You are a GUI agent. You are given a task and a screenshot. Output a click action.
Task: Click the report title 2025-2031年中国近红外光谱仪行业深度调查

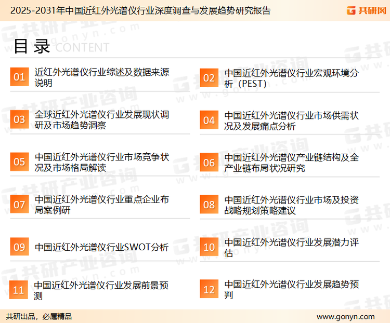[140, 11]
